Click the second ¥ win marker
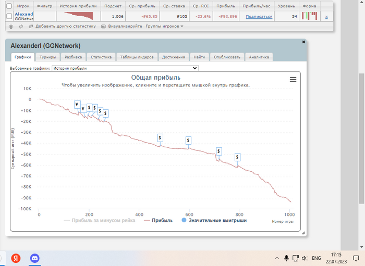This screenshot has width=365, height=266. point(83,109)
